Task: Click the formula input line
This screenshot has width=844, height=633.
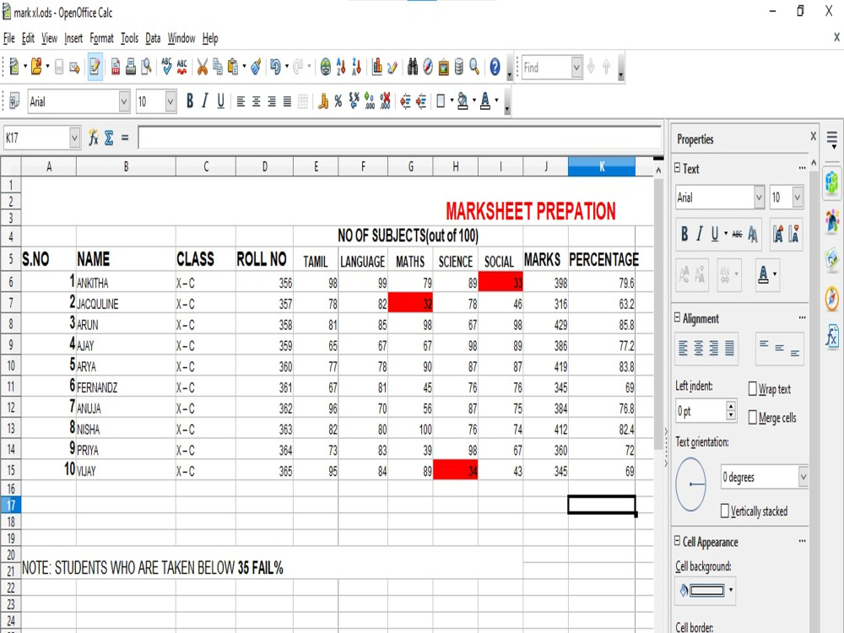Action: click(399, 138)
